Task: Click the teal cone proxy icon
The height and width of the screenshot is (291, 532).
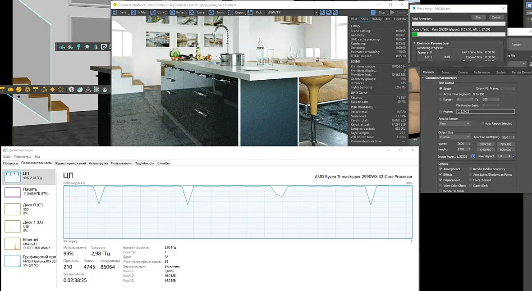Action: click(95, 47)
